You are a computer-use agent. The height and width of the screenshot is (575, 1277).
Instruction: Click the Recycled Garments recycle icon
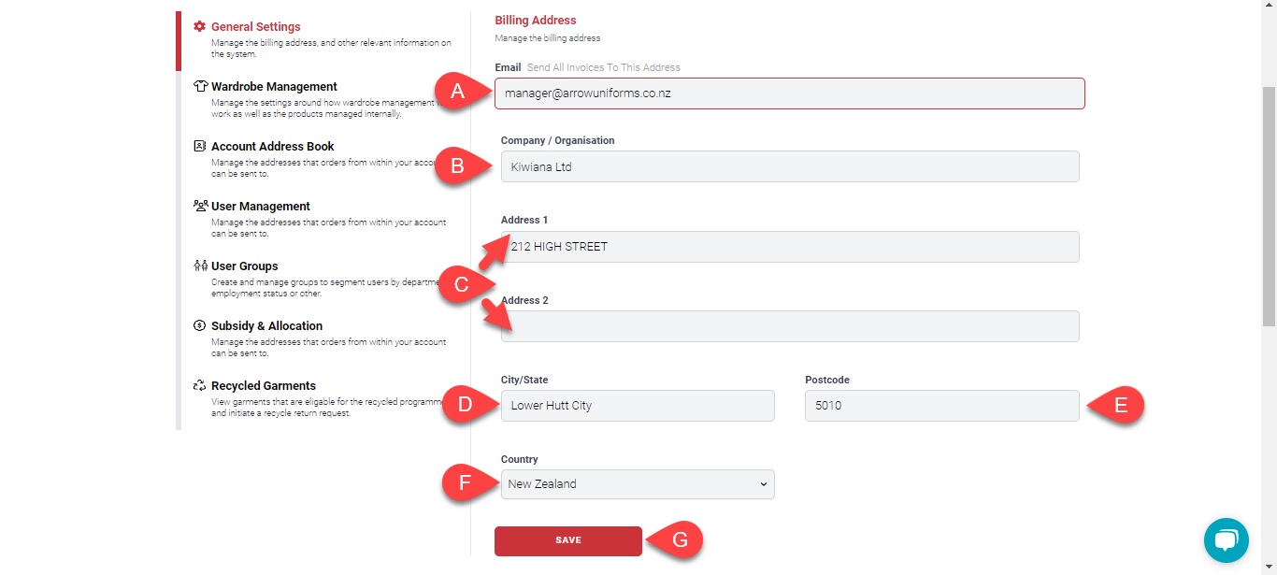199,386
